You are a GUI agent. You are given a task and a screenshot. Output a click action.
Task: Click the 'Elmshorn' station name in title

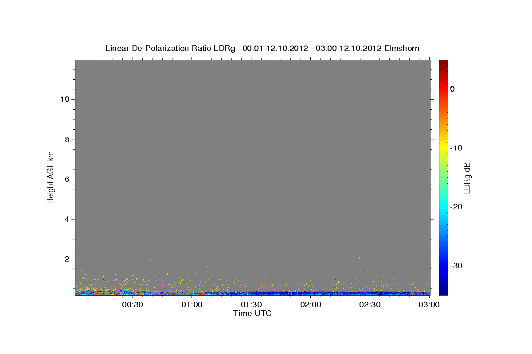tap(402, 48)
